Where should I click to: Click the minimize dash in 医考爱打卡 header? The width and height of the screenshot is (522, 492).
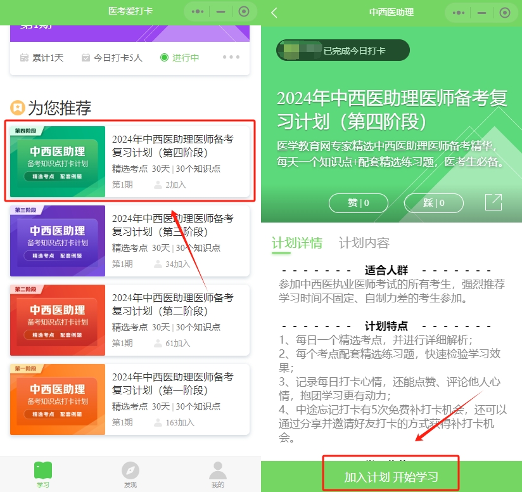220,12
